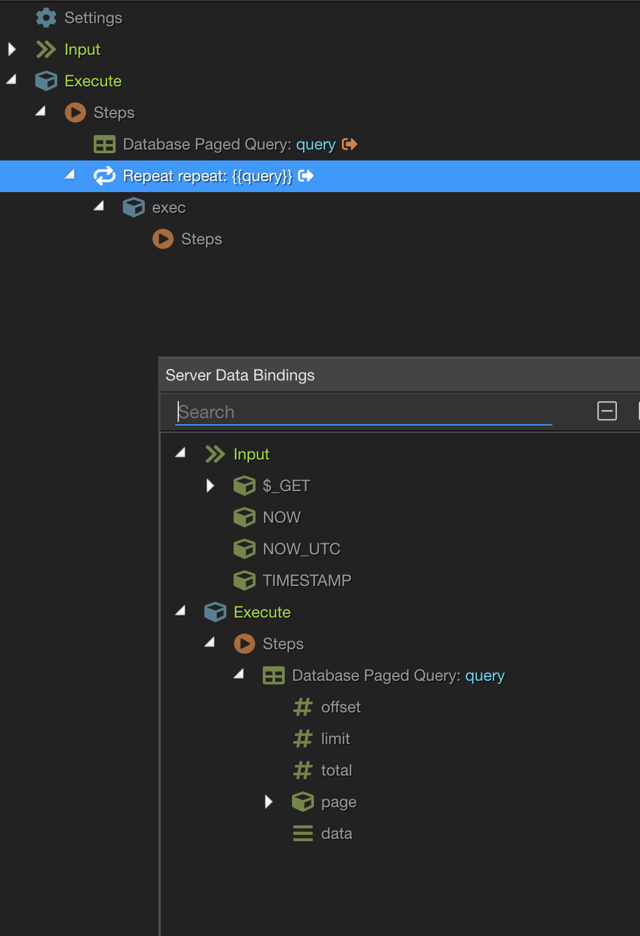Select the Database Paged Query table icon
Viewport: 640px width, 936px height.
pyautogui.click(x=104, y=144)
